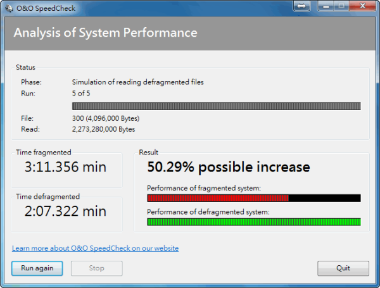Click the Analysis of System Performance heading
This screenshot has width=380, height=288.
point(105,33)
